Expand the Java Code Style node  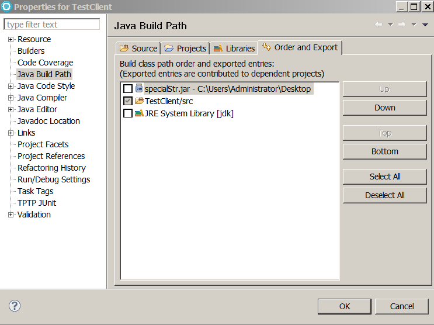tap(11, 86)
